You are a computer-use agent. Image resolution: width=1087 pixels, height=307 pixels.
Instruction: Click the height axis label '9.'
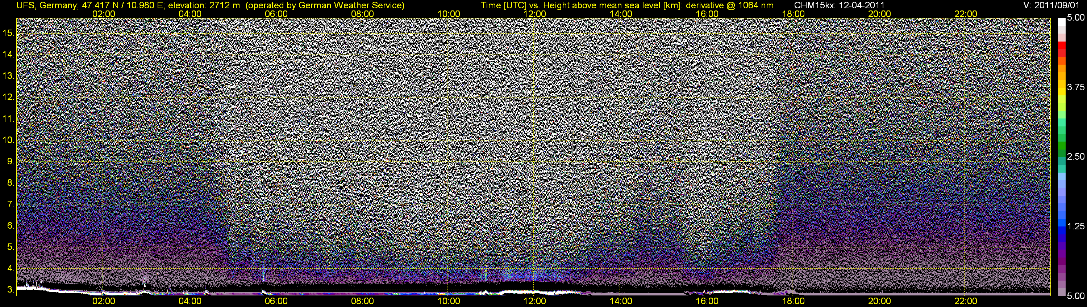[11, 161]
